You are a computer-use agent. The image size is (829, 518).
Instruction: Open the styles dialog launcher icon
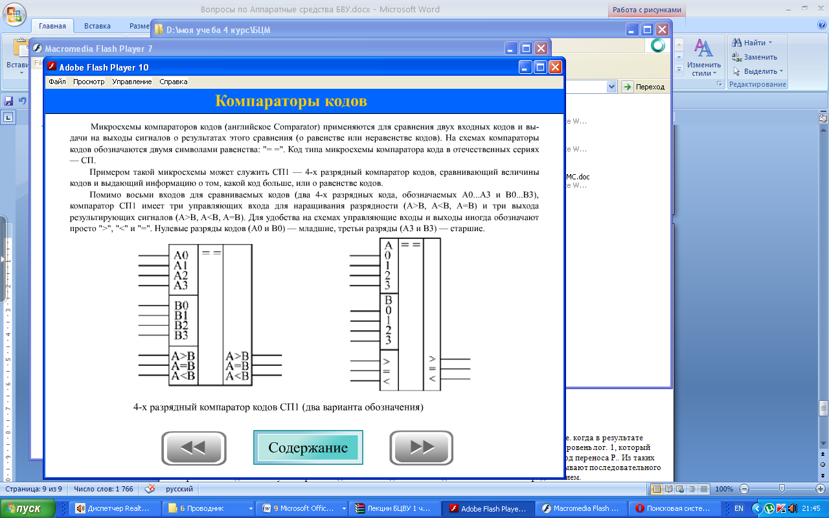click(x=719, y=85)
